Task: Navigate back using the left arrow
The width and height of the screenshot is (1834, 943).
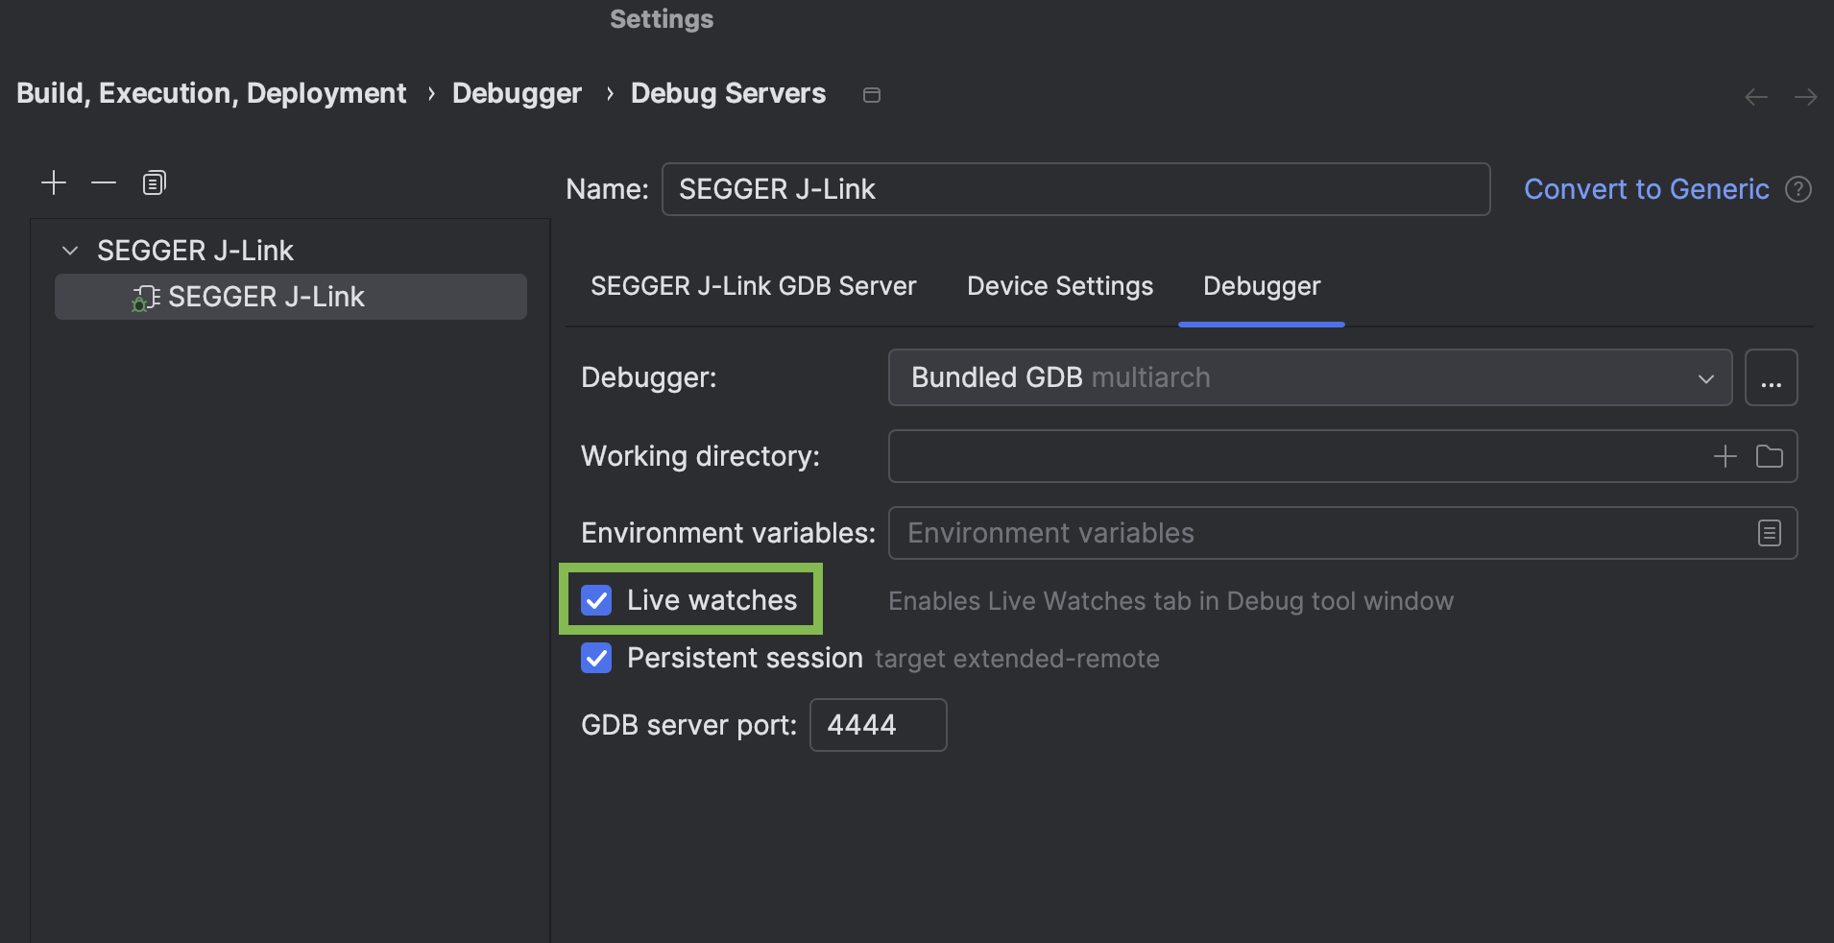Action: click(x=1755, y=95)
